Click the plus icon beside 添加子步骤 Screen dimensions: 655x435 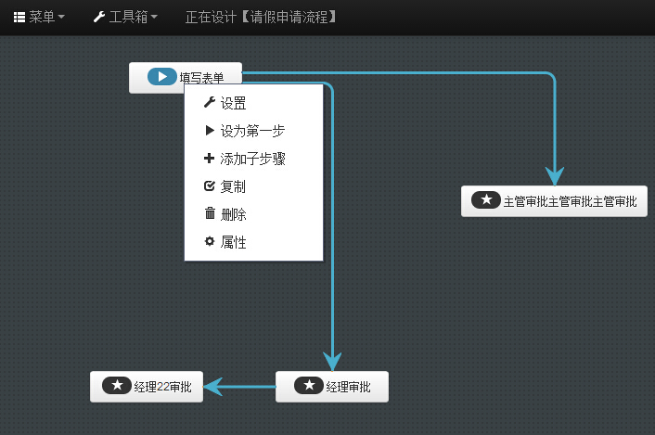pyautogui.click(x=209, y=159)
